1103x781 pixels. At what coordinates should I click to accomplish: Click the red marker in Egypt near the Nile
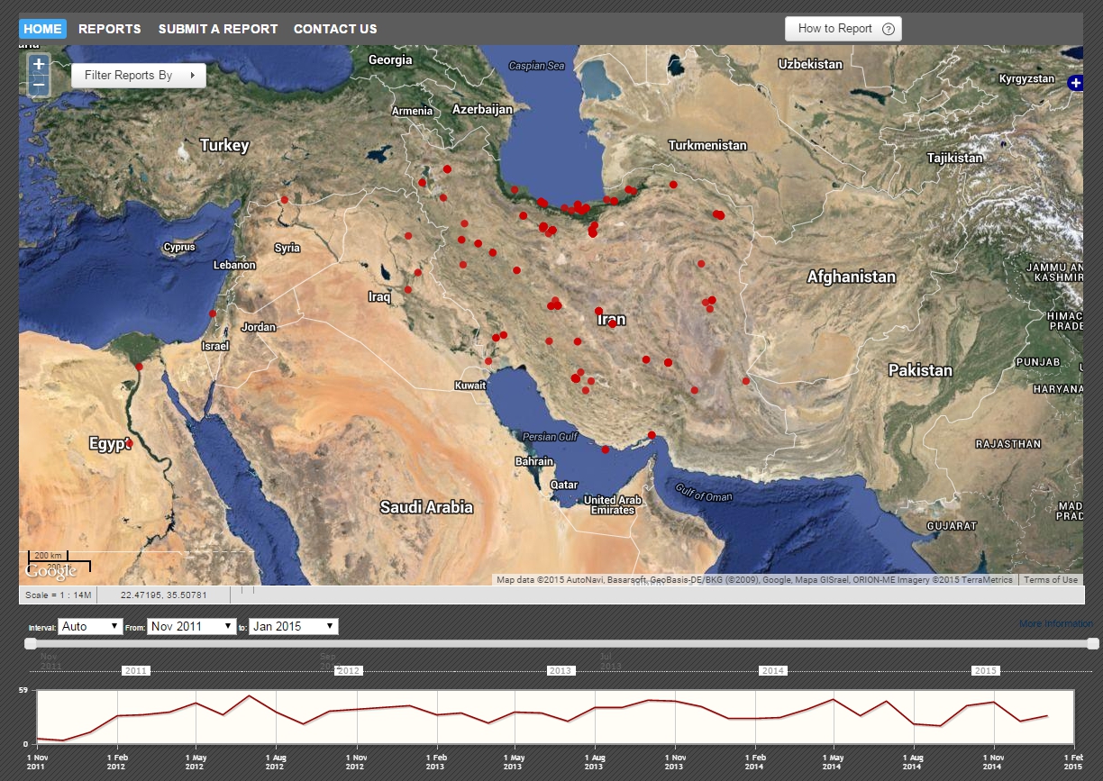[x=129, y=443]
